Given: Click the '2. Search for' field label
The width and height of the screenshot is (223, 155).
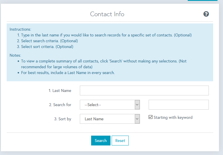Looking at the screenshot, I should pos(60,105).
